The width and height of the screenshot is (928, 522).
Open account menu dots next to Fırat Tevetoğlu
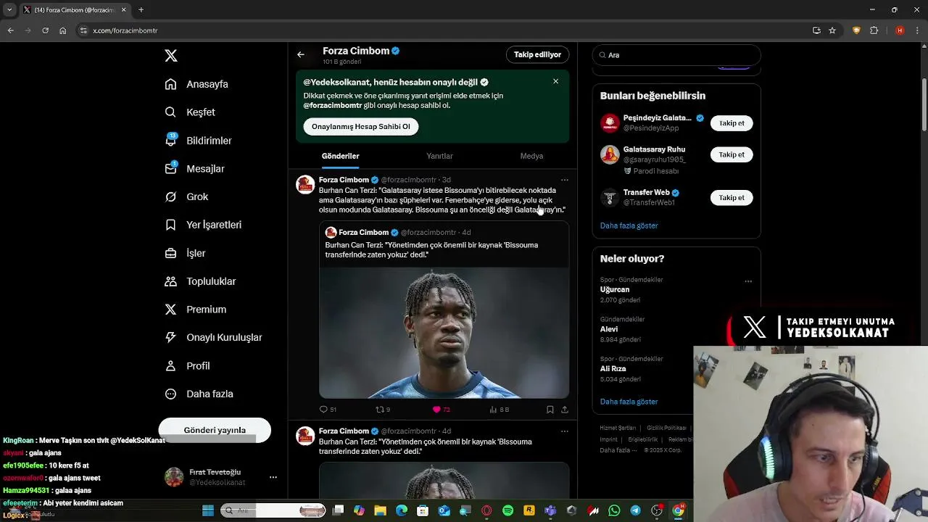point(273,477)
